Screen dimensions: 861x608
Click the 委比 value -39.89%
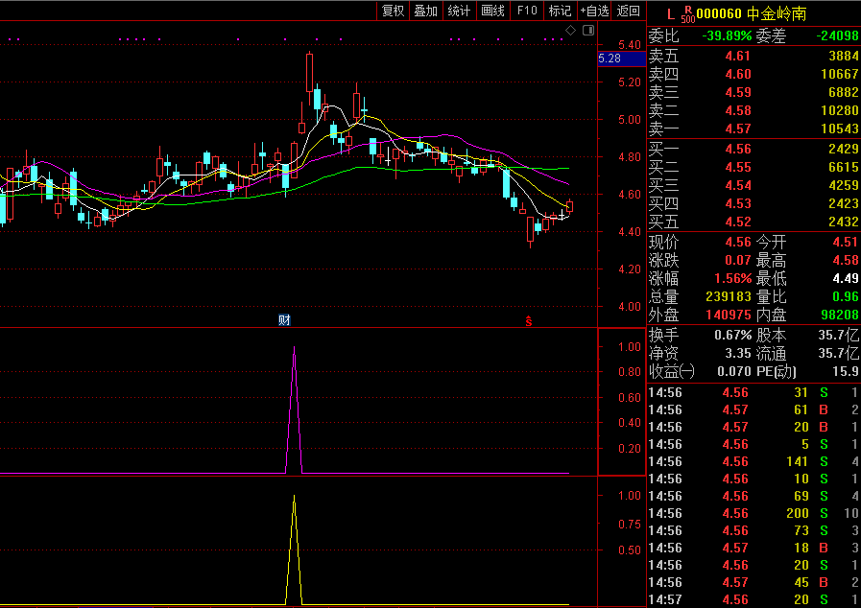tap(727, 36)
